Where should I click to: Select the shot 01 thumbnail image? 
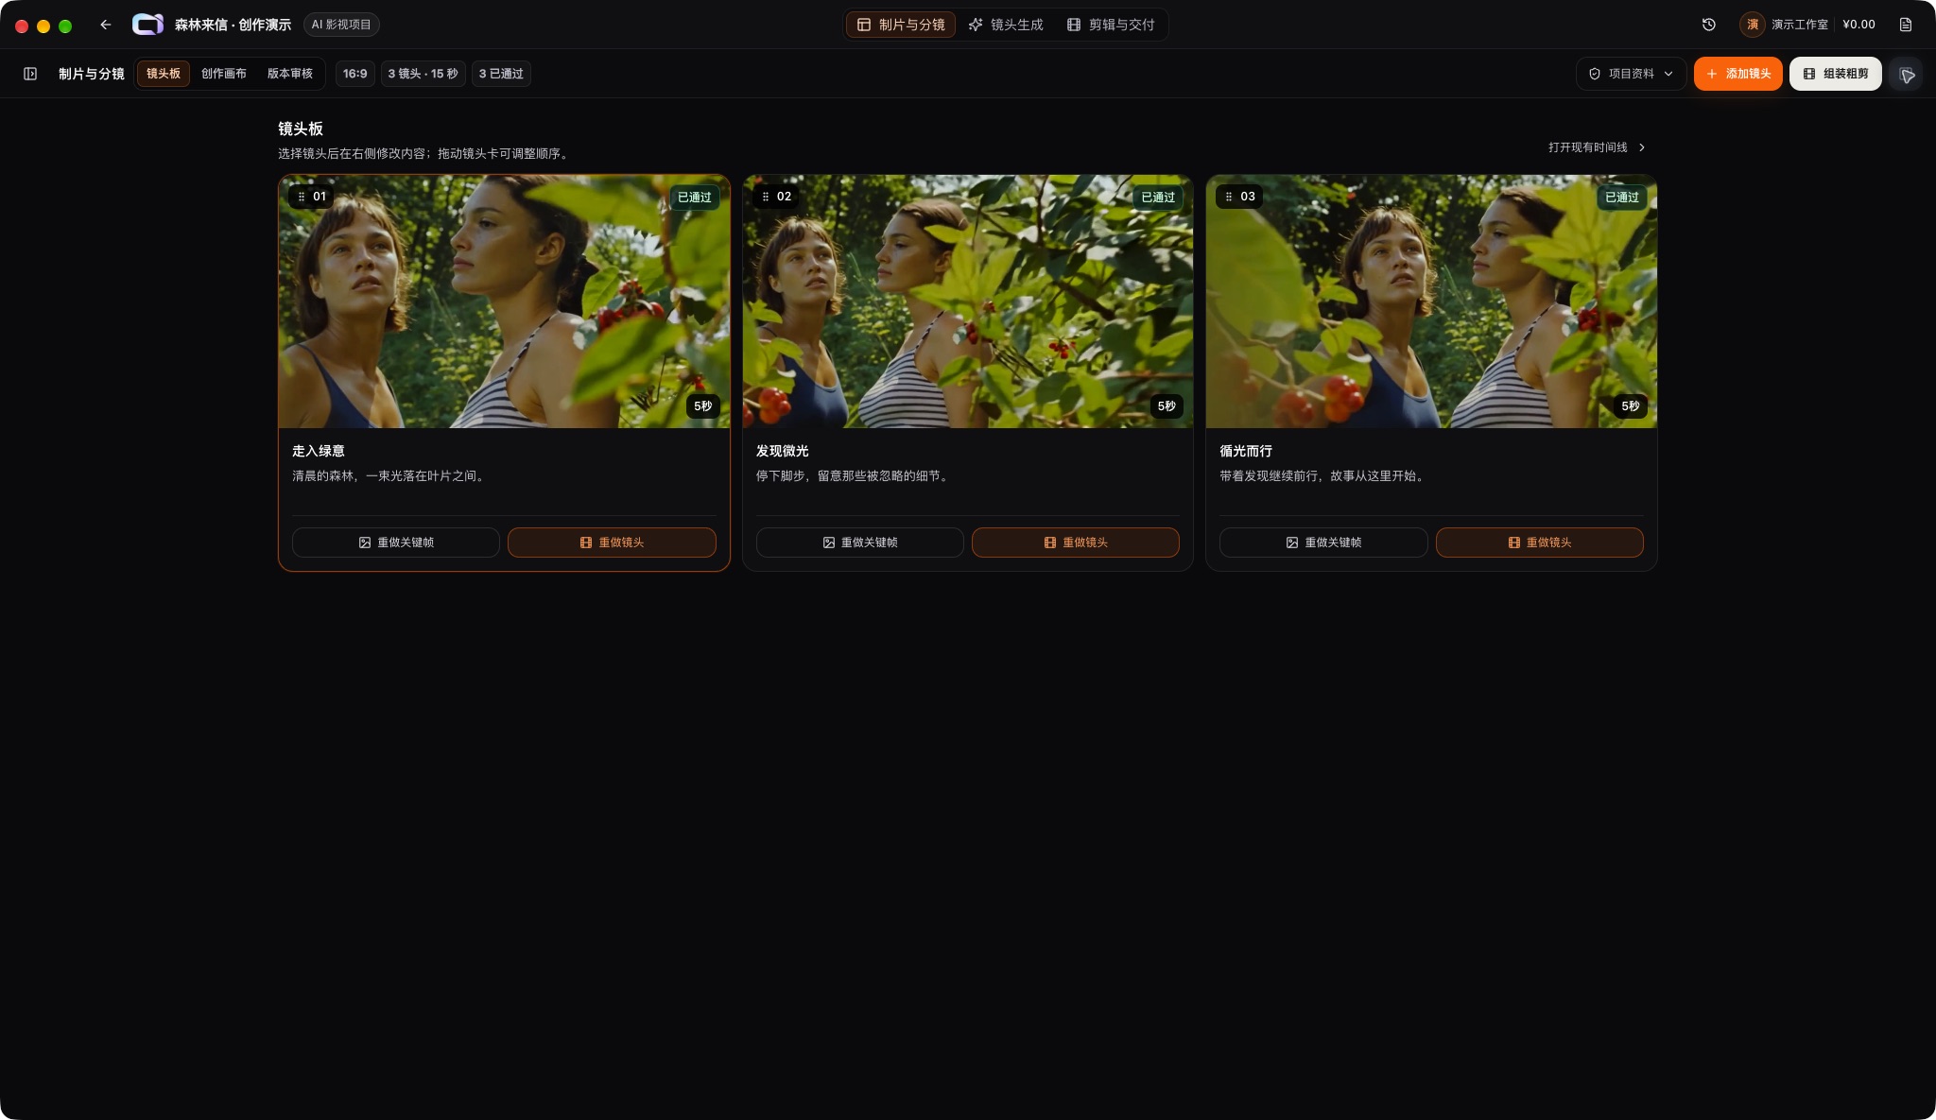[504, 302]
